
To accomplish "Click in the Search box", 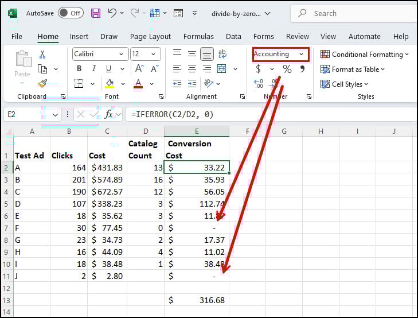I will 354,13.
